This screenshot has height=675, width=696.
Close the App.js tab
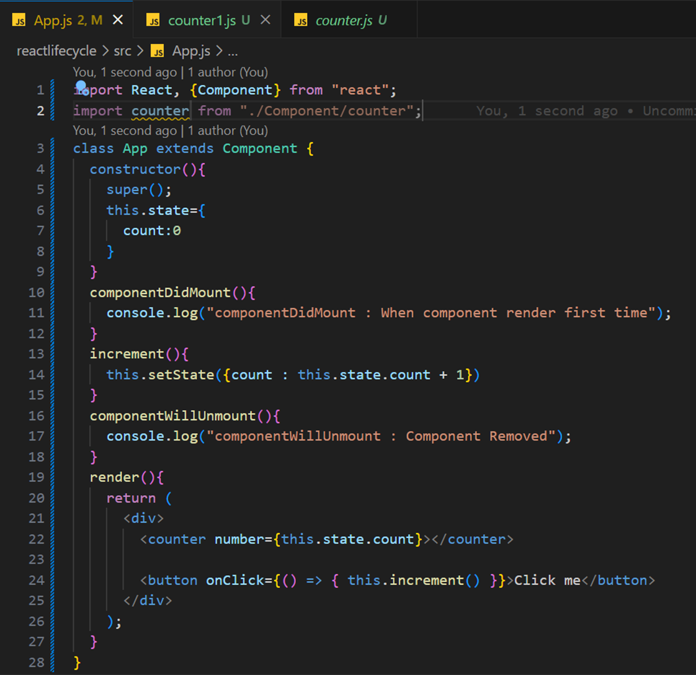point(118,20)
